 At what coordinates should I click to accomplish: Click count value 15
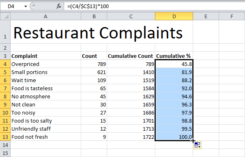tap(94, 121)
